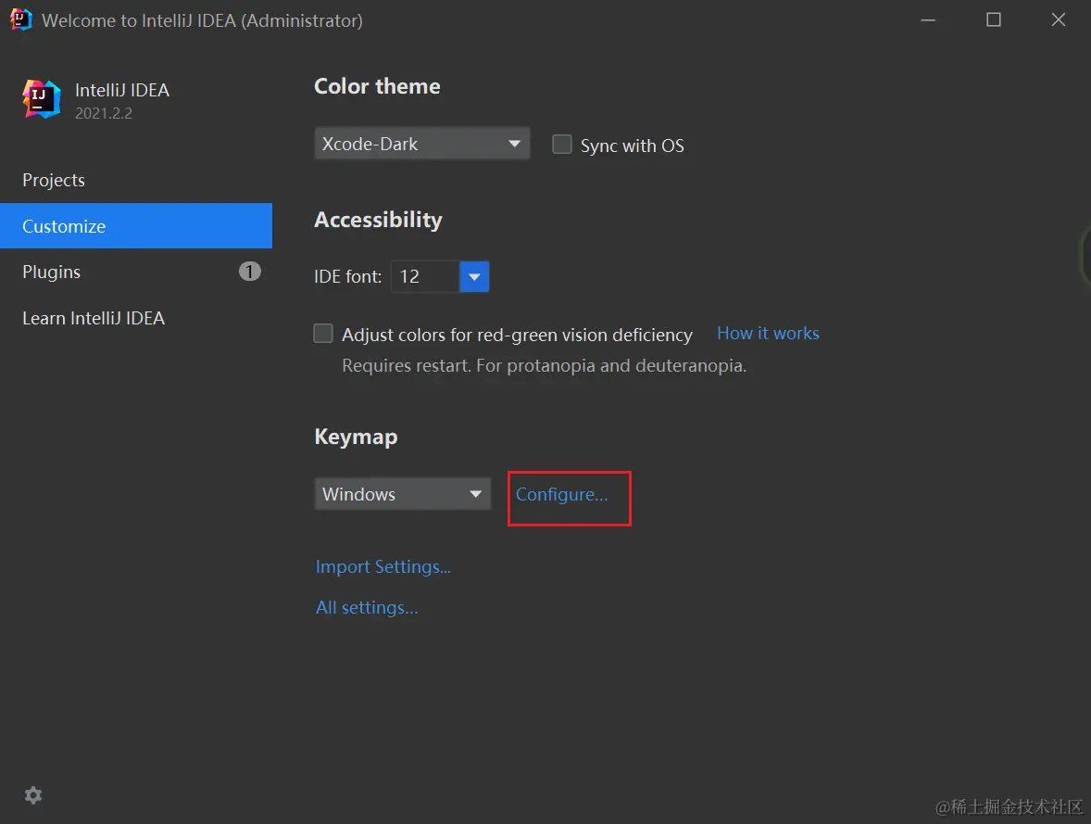
Task: Click the How it works link
Action: click(x=768, y=334)
